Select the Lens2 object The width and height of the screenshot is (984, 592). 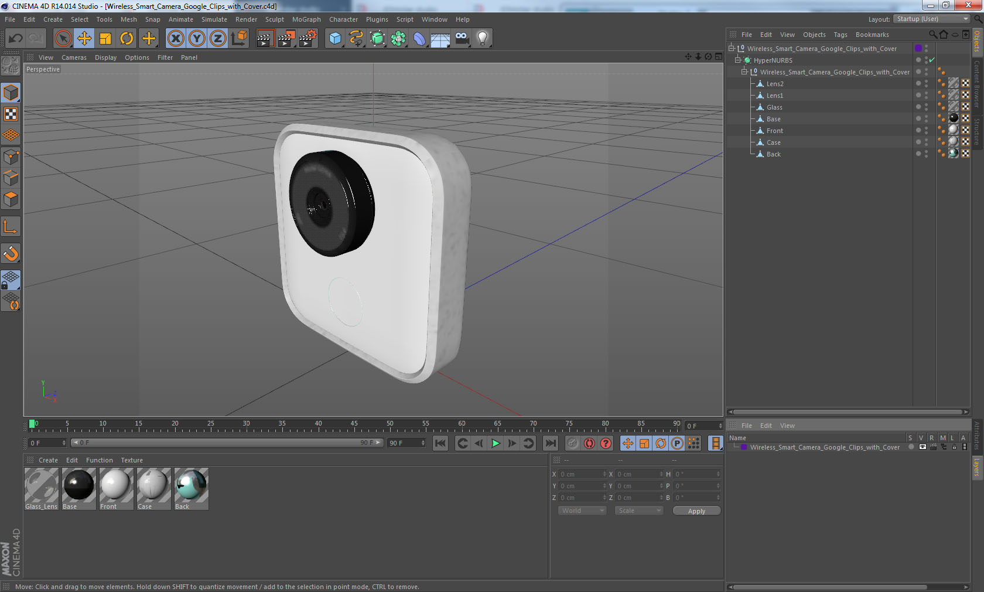(774, 84)
